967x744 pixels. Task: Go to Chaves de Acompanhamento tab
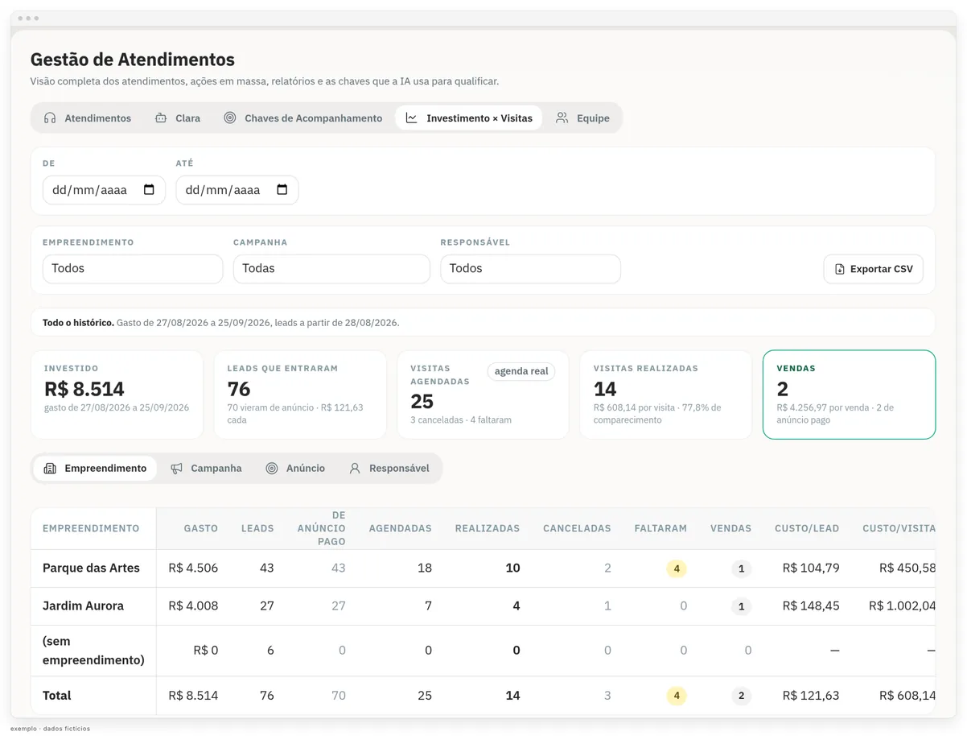pyautogui.click(x=303, y=118)
